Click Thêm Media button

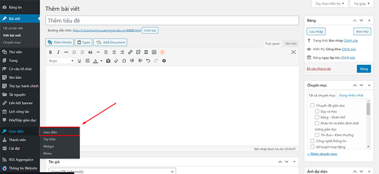(60, 43)
